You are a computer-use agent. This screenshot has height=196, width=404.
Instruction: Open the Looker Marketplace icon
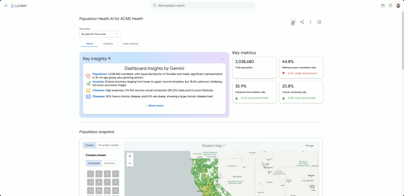pos(383,5)
